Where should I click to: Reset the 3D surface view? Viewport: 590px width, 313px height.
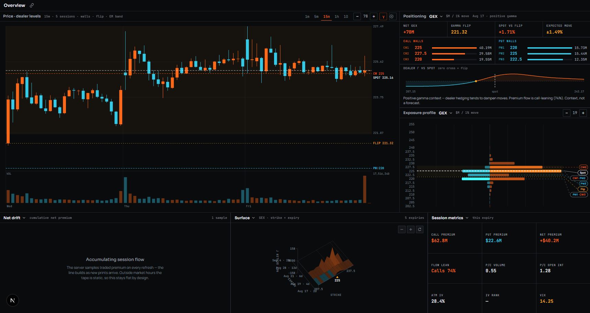pyautogui.click(x=420, y=229)
